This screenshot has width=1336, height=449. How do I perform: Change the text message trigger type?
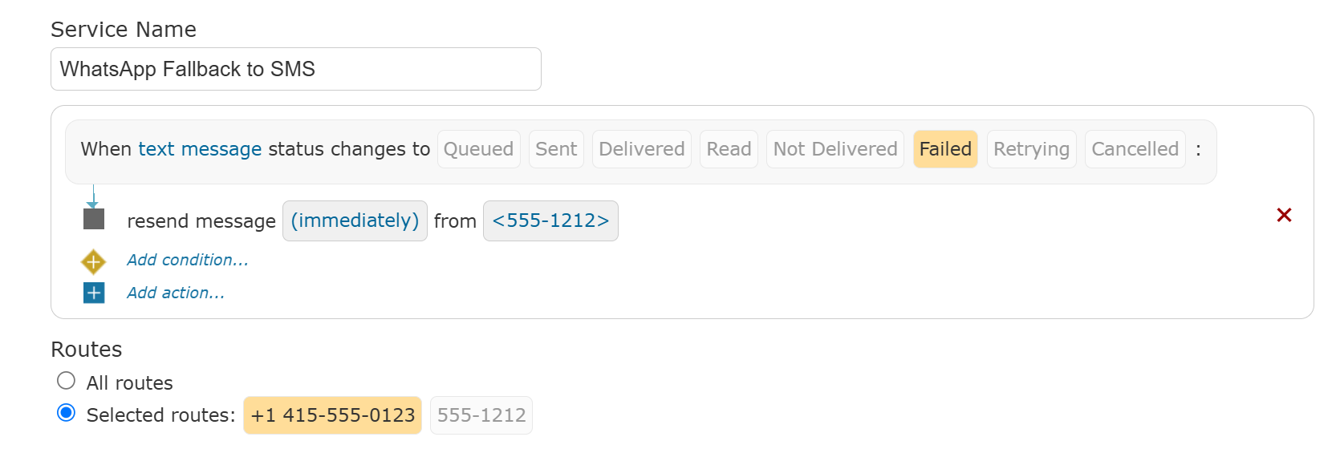[200, 149]
